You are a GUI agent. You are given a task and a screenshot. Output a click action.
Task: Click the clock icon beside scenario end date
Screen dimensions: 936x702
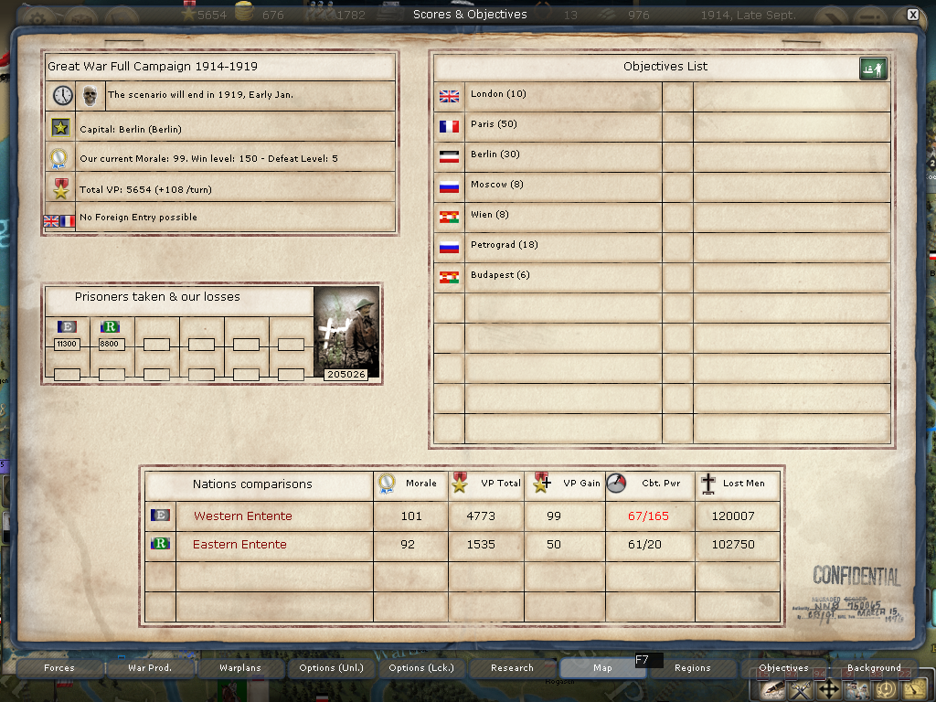[62, 95]
